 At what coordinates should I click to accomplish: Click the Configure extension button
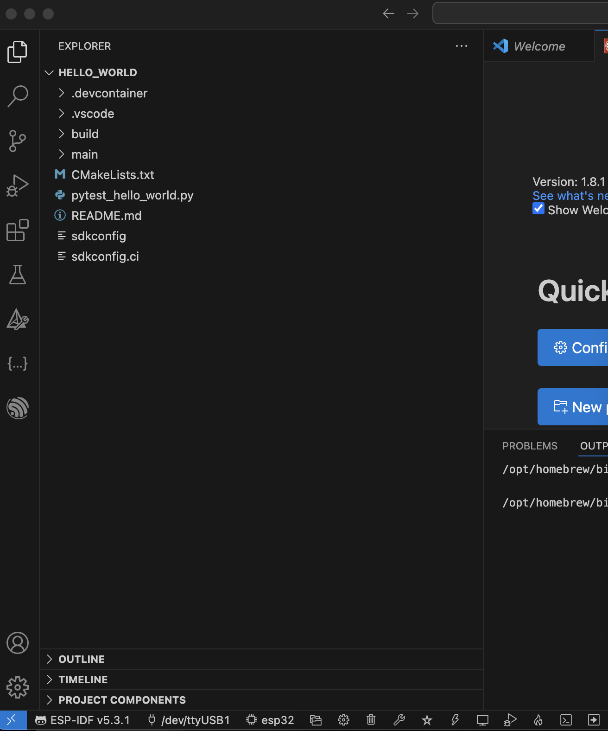tap(573, 347)
